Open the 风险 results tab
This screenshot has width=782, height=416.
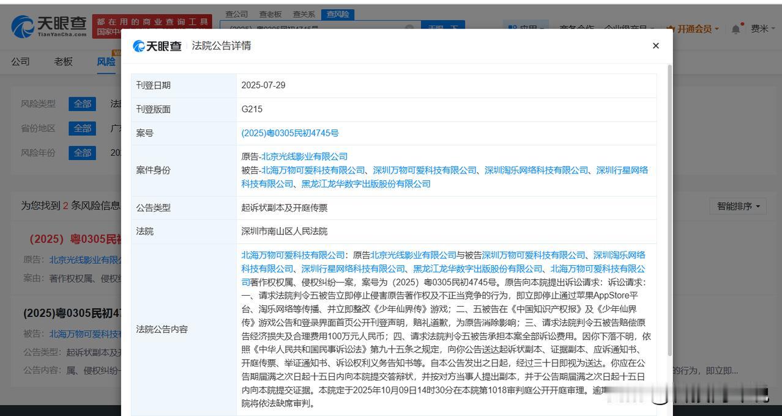[106, 62]
